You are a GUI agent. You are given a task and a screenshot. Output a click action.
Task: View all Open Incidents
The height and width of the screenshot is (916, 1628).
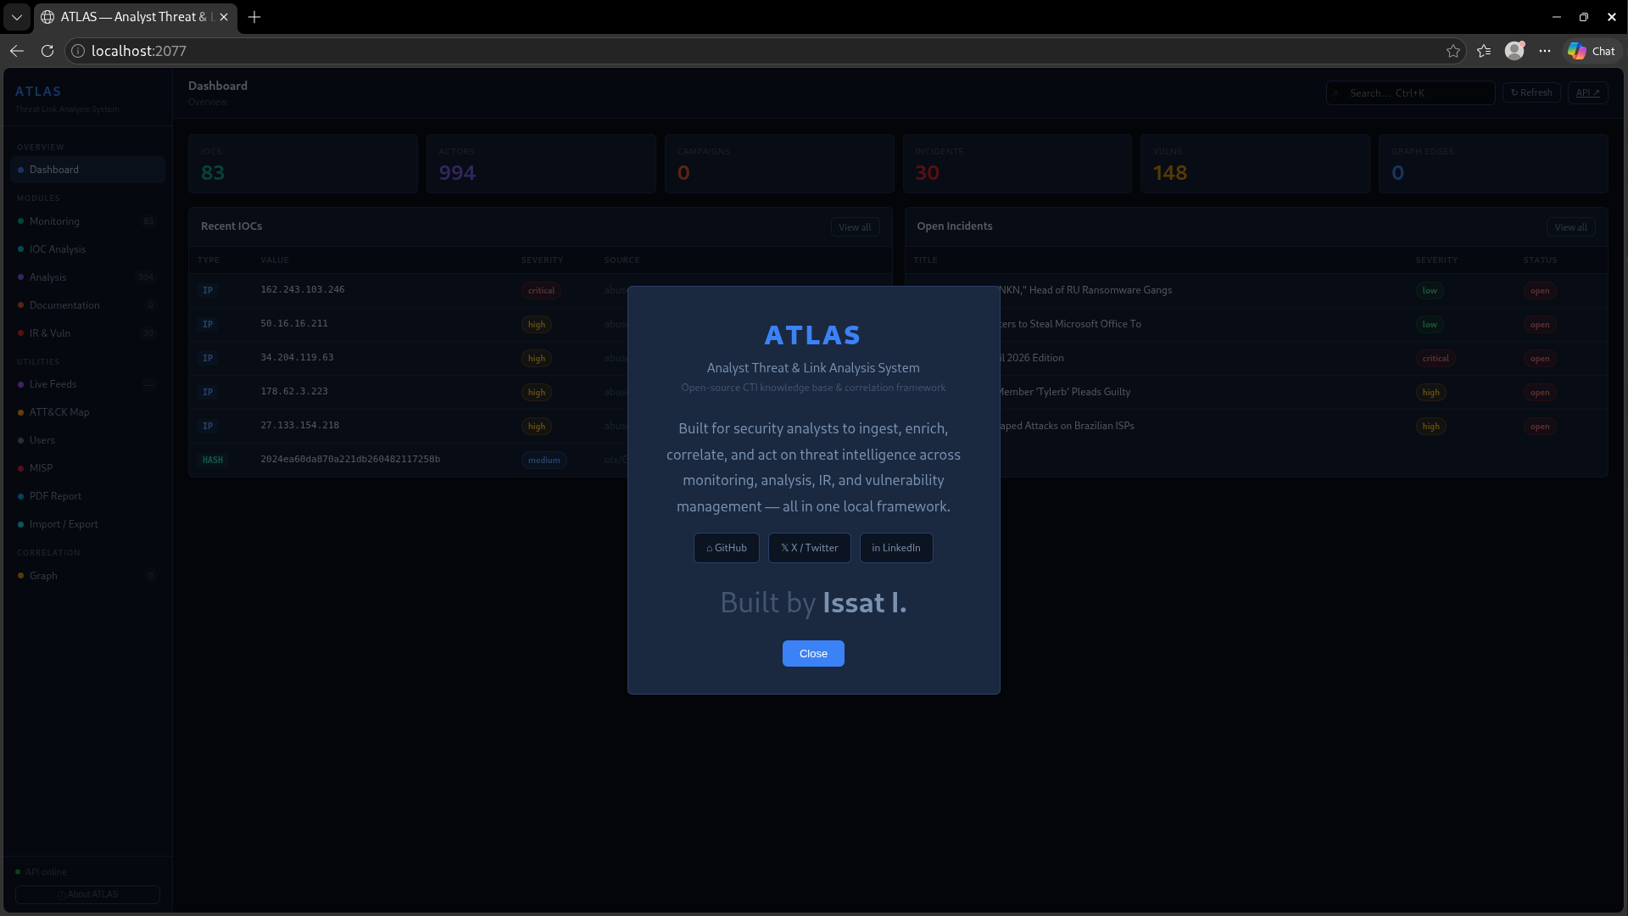(x=1570, y=227)
